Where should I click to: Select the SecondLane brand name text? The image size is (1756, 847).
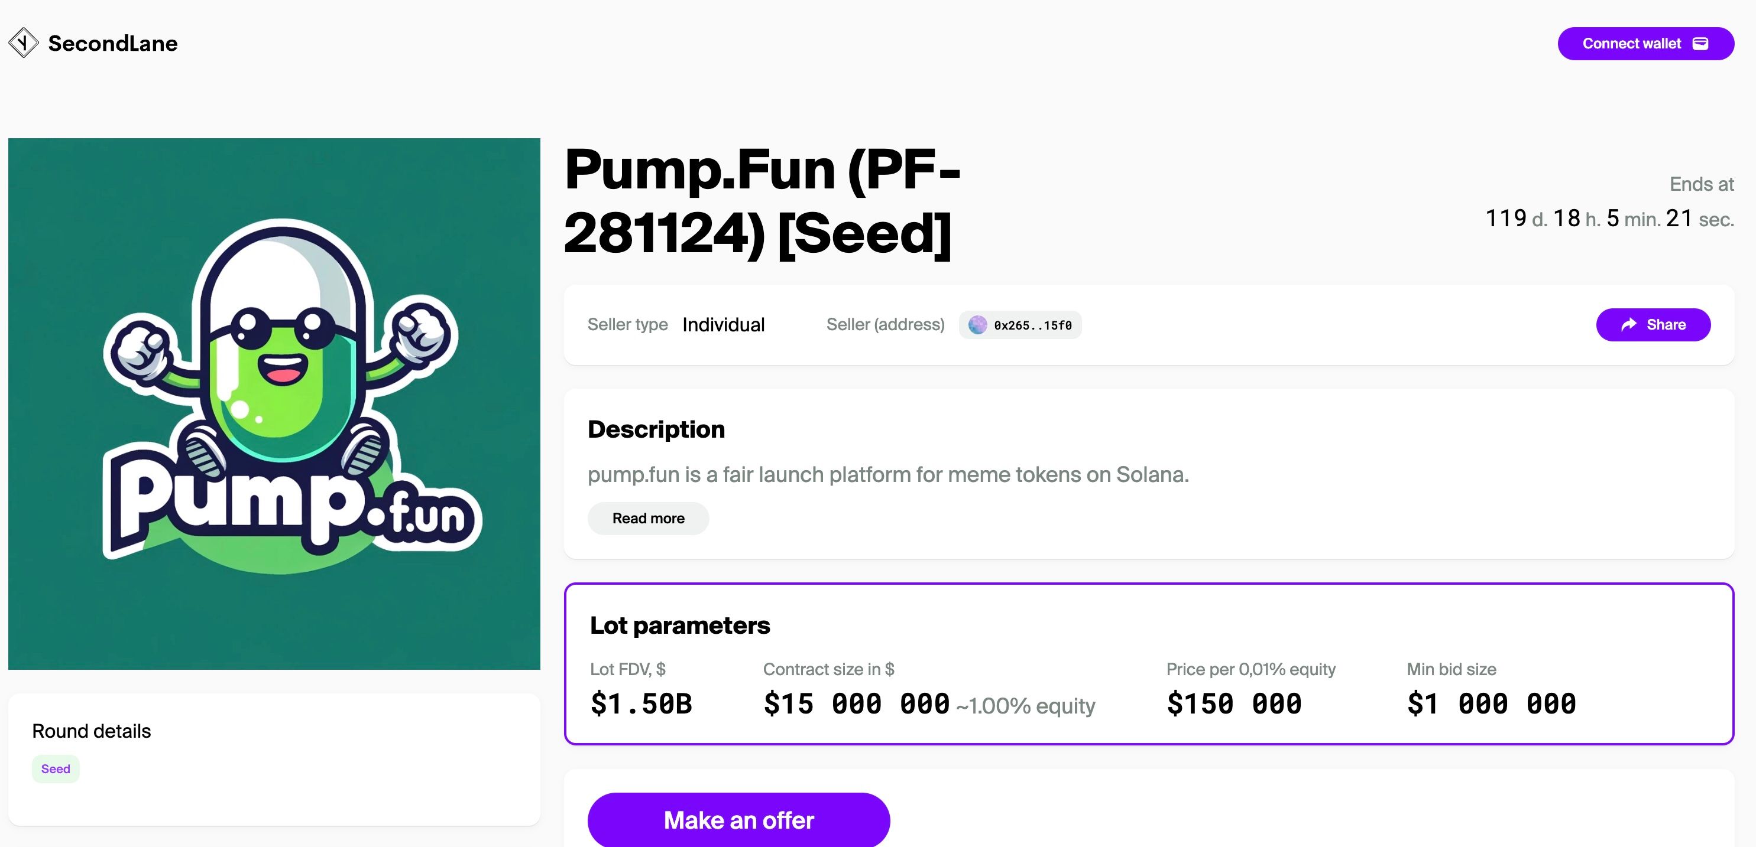(x=112, y=43)
